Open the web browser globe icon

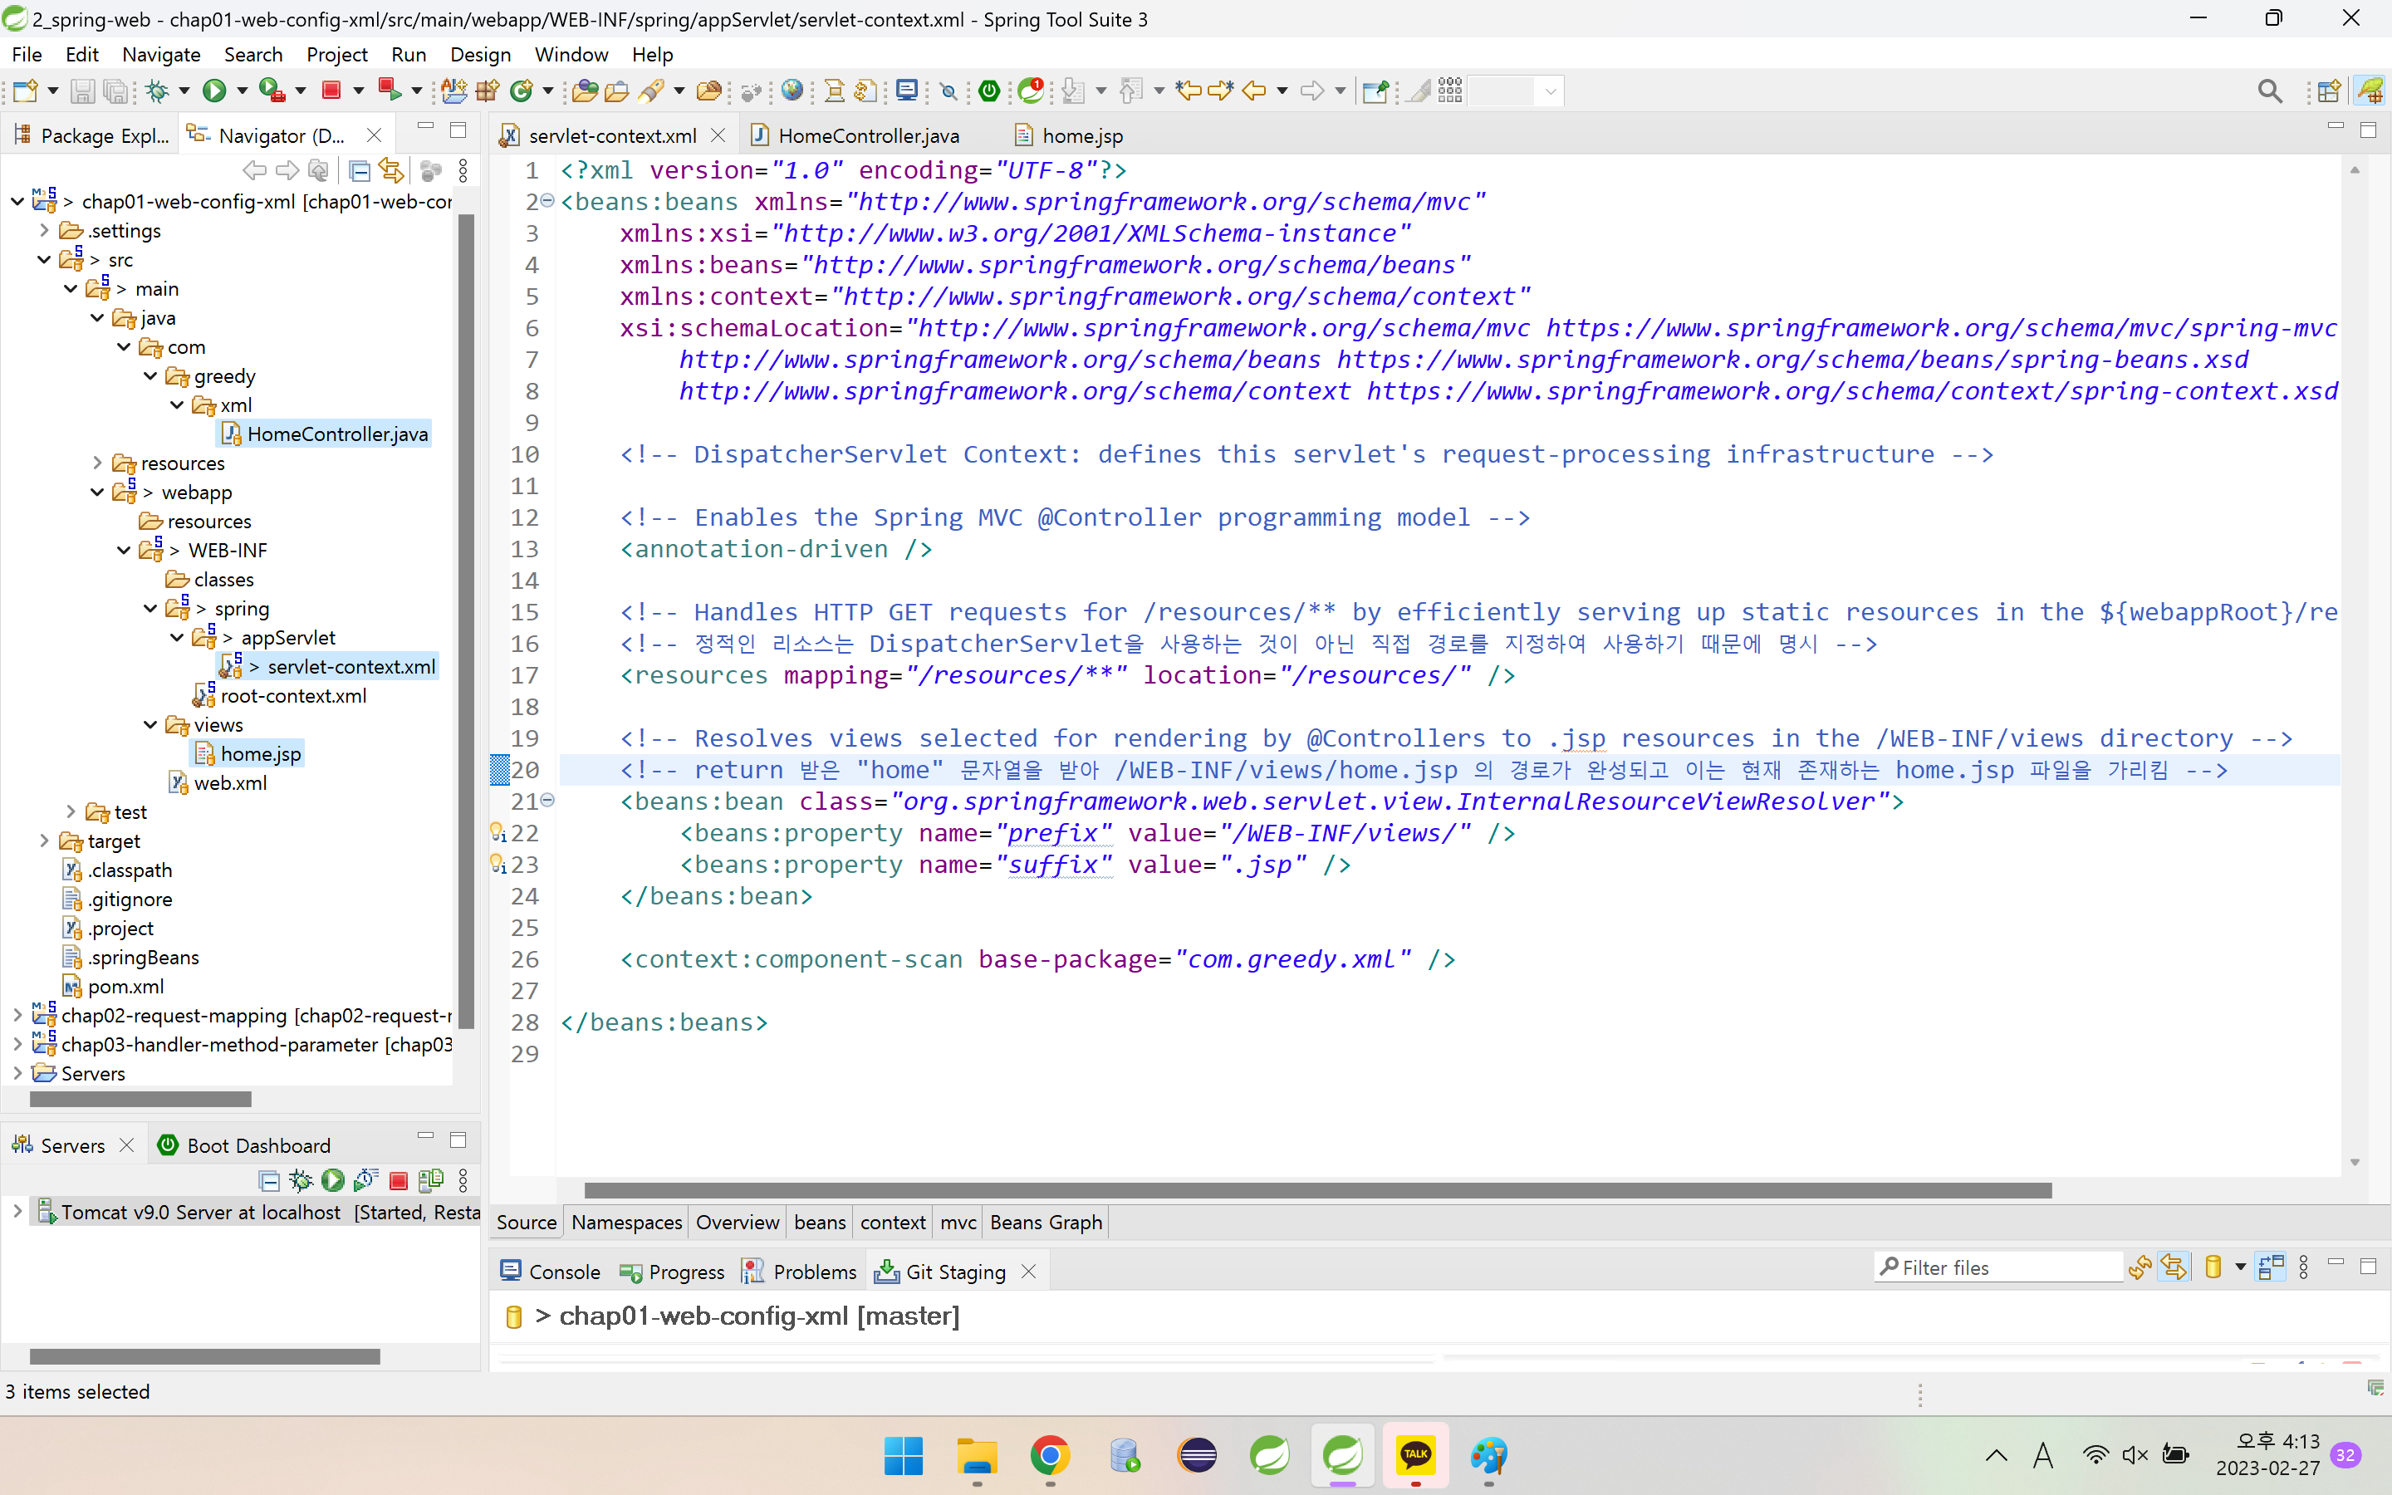point(792,91)
